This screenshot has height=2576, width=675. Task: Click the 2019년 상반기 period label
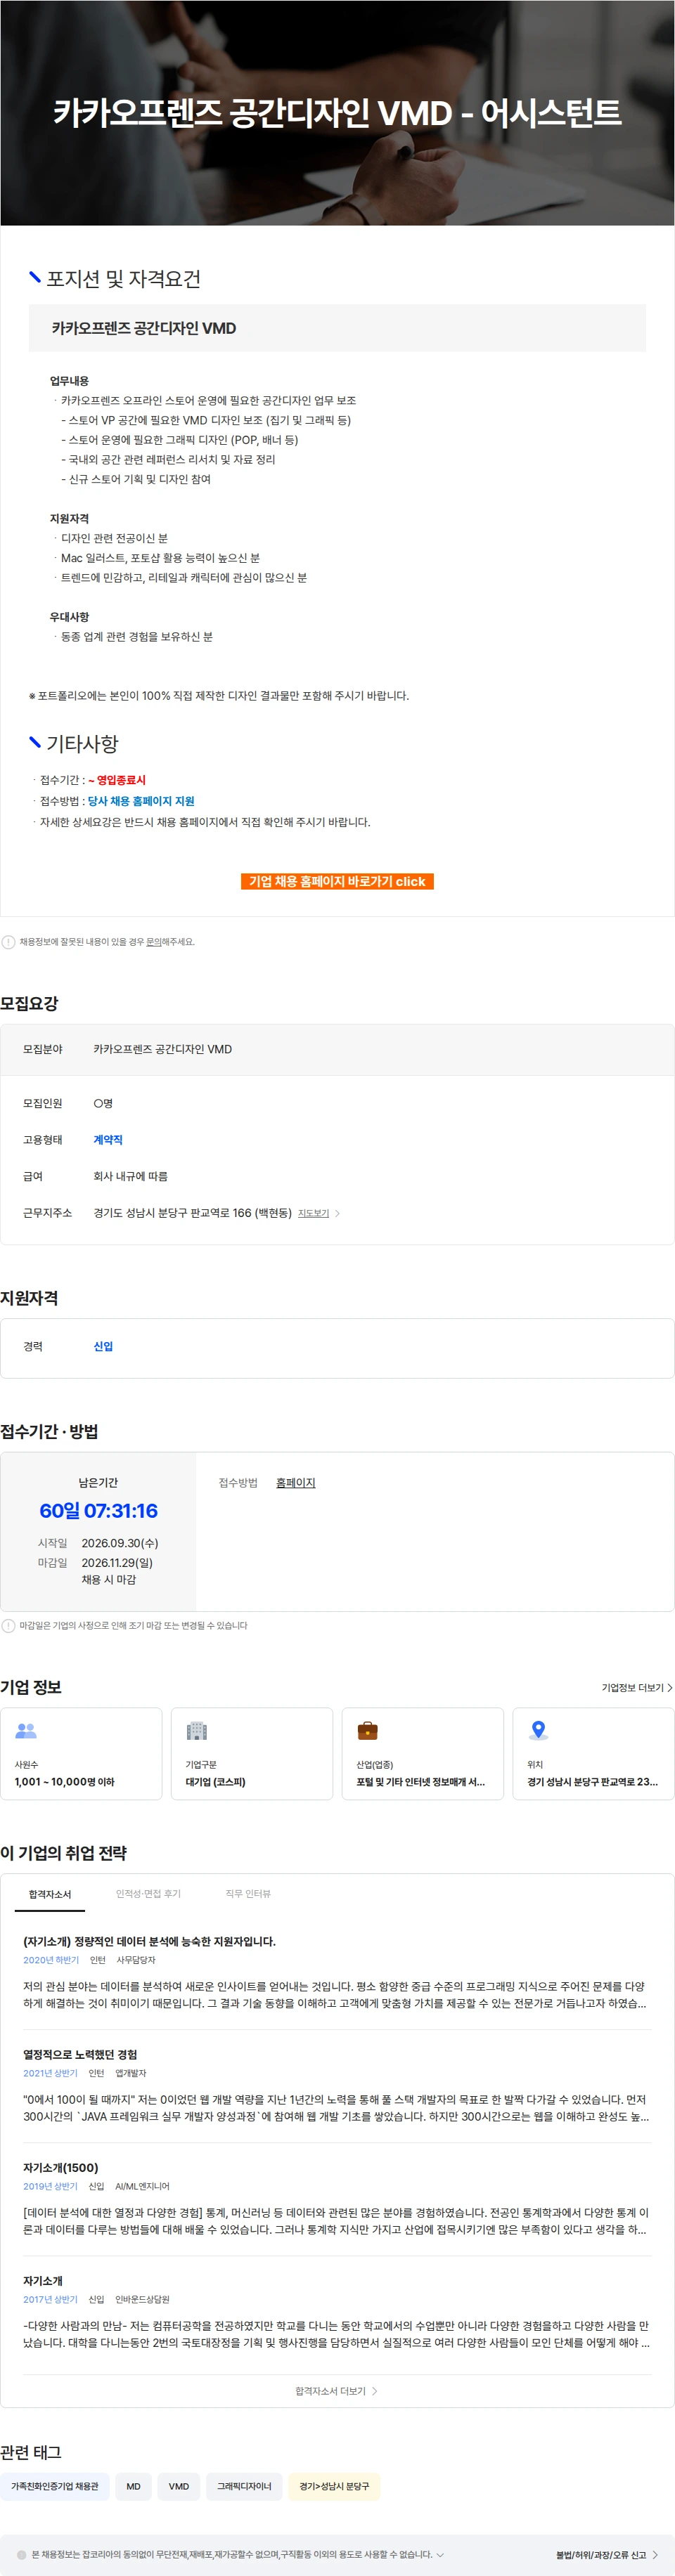50,2186
